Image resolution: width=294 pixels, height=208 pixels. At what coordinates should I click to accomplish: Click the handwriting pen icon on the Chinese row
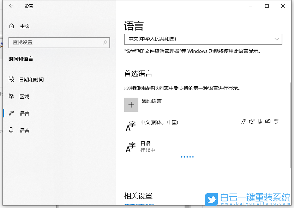point(268,121)
